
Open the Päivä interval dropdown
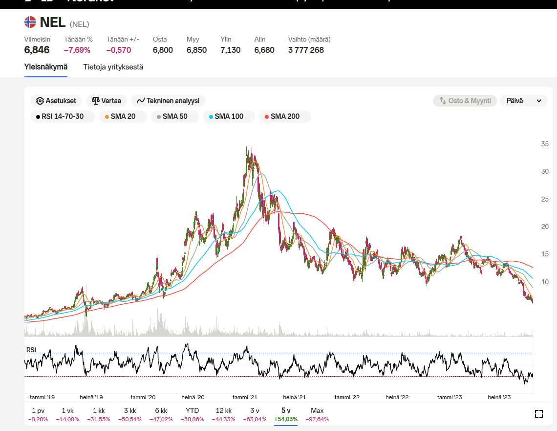pyautogui.click(x=524, y=101)
